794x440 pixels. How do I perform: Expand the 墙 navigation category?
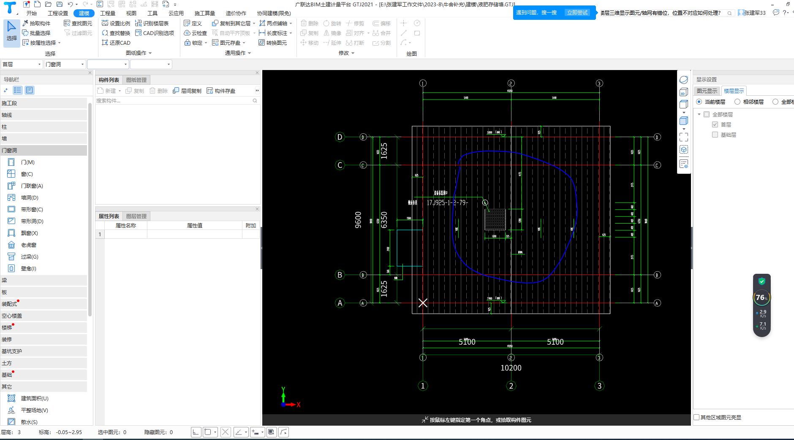pyautogui.click(x=44, y=139)
